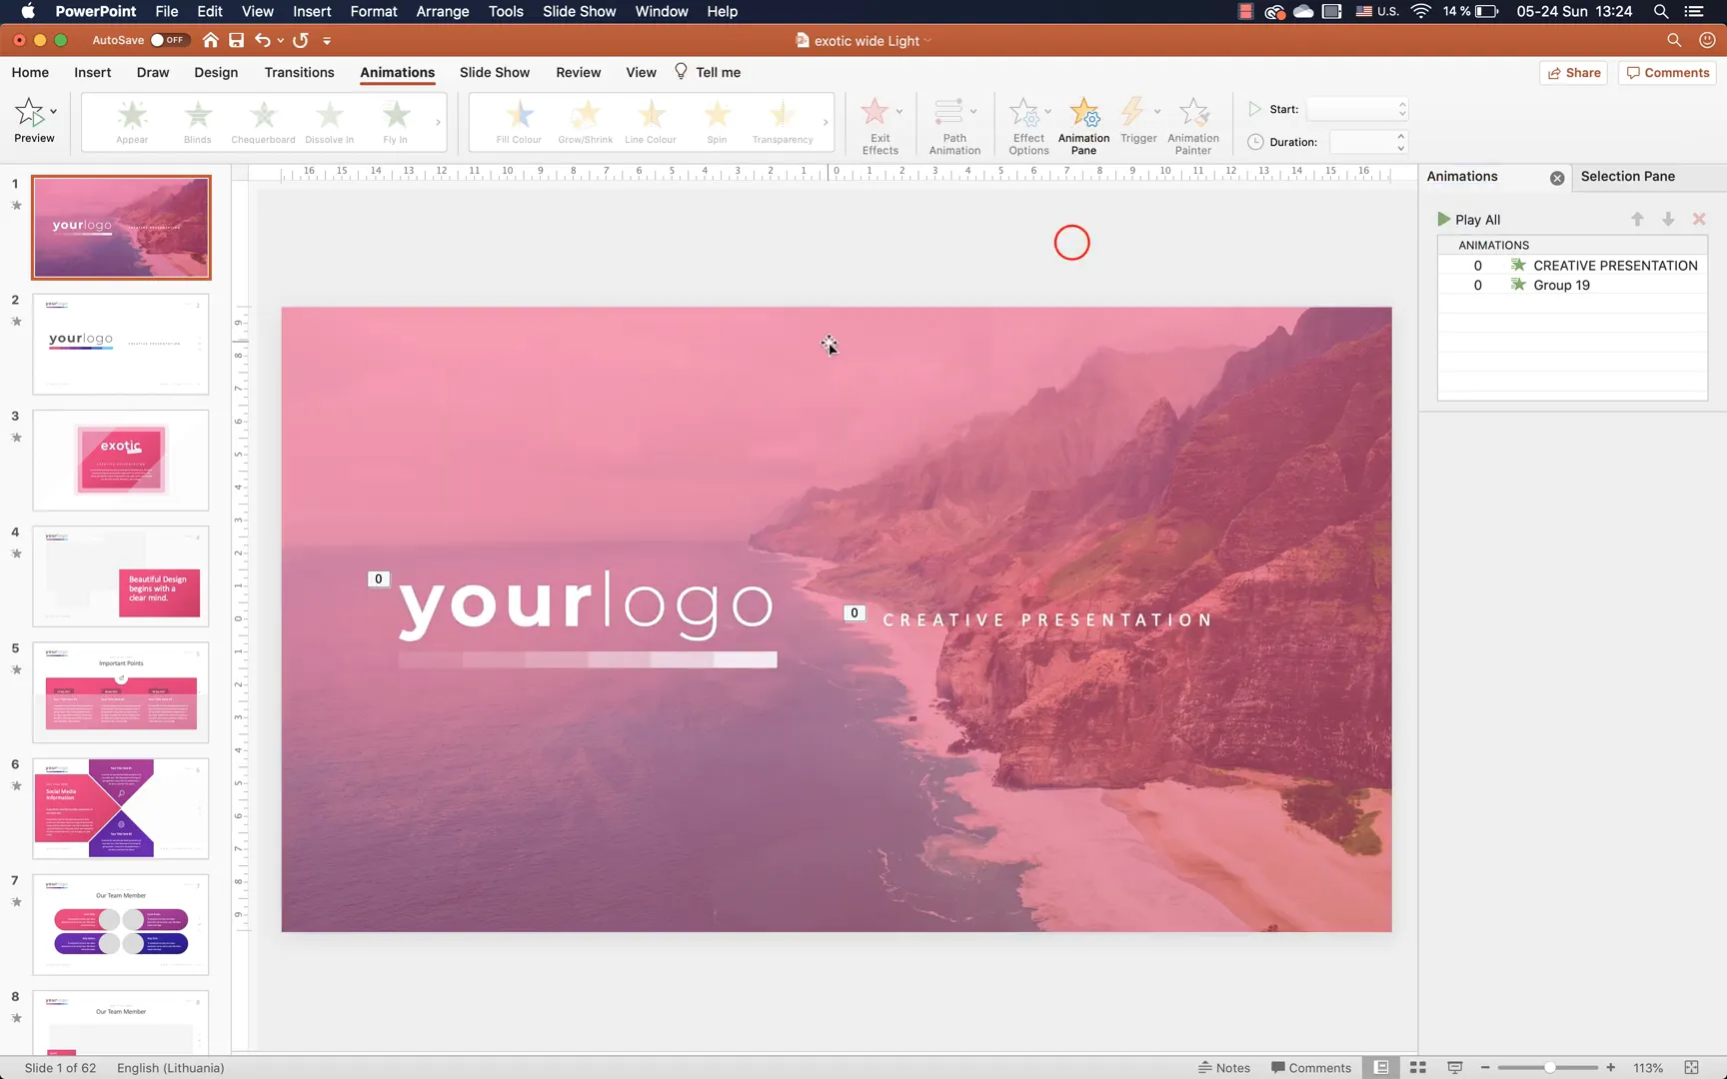The width and height of the screenshot is (1727, 1079).
Task: Open the Transitions ribbon tab
Action: pos(299,72)
